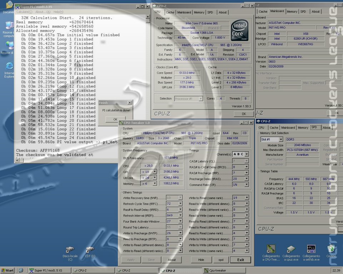Click the Hide button in CPU-Tweaker

click(201, 260)
